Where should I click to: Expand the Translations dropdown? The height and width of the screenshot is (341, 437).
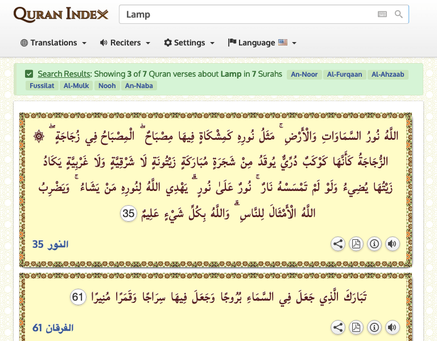[x=53, y=43]
